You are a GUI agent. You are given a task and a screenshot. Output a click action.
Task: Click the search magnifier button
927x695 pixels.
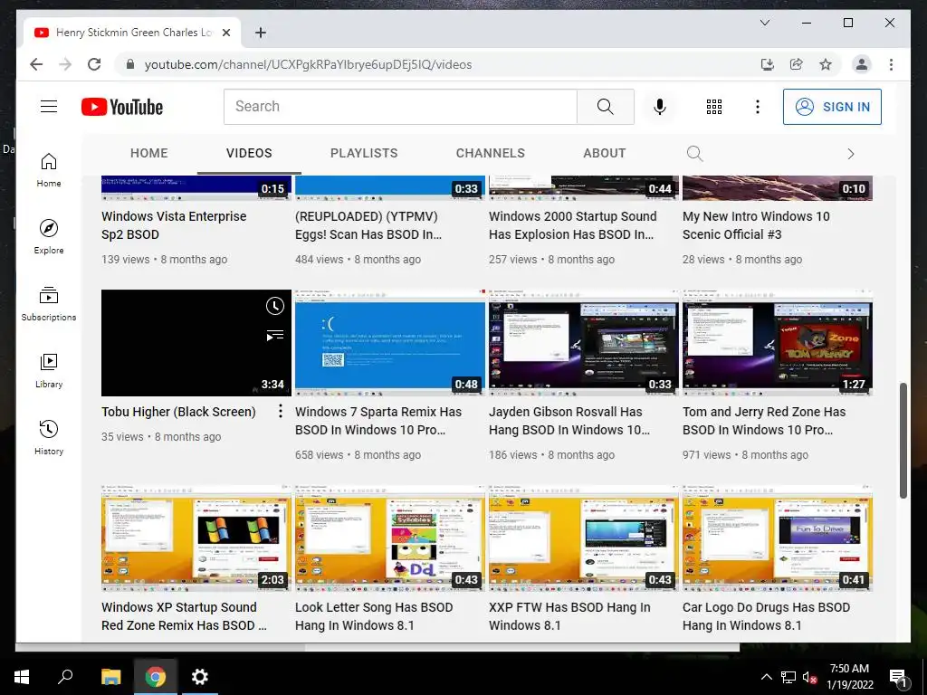605,107
